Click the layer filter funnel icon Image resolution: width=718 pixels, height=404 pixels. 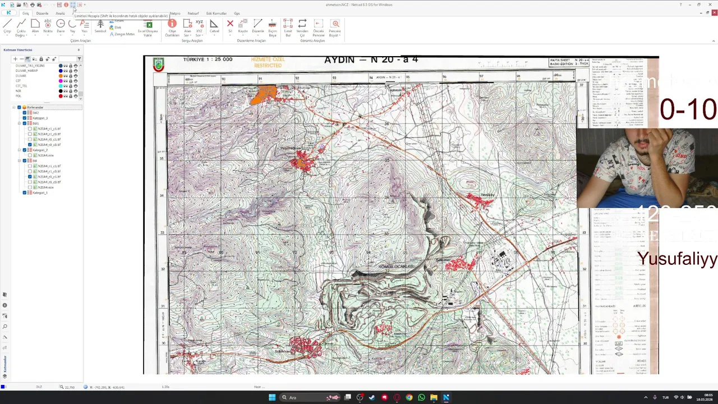(x=79, y=59)
